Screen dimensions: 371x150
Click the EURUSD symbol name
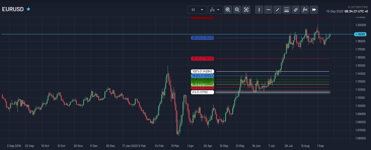tap(13, 9)
